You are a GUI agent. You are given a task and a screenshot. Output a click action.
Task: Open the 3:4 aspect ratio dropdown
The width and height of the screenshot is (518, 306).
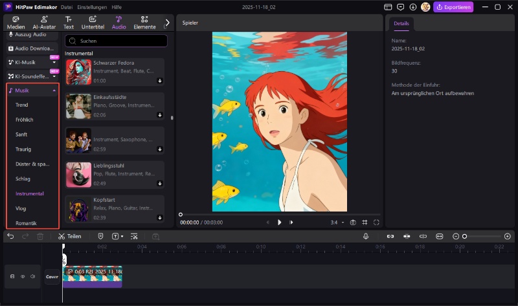point(337,223)
